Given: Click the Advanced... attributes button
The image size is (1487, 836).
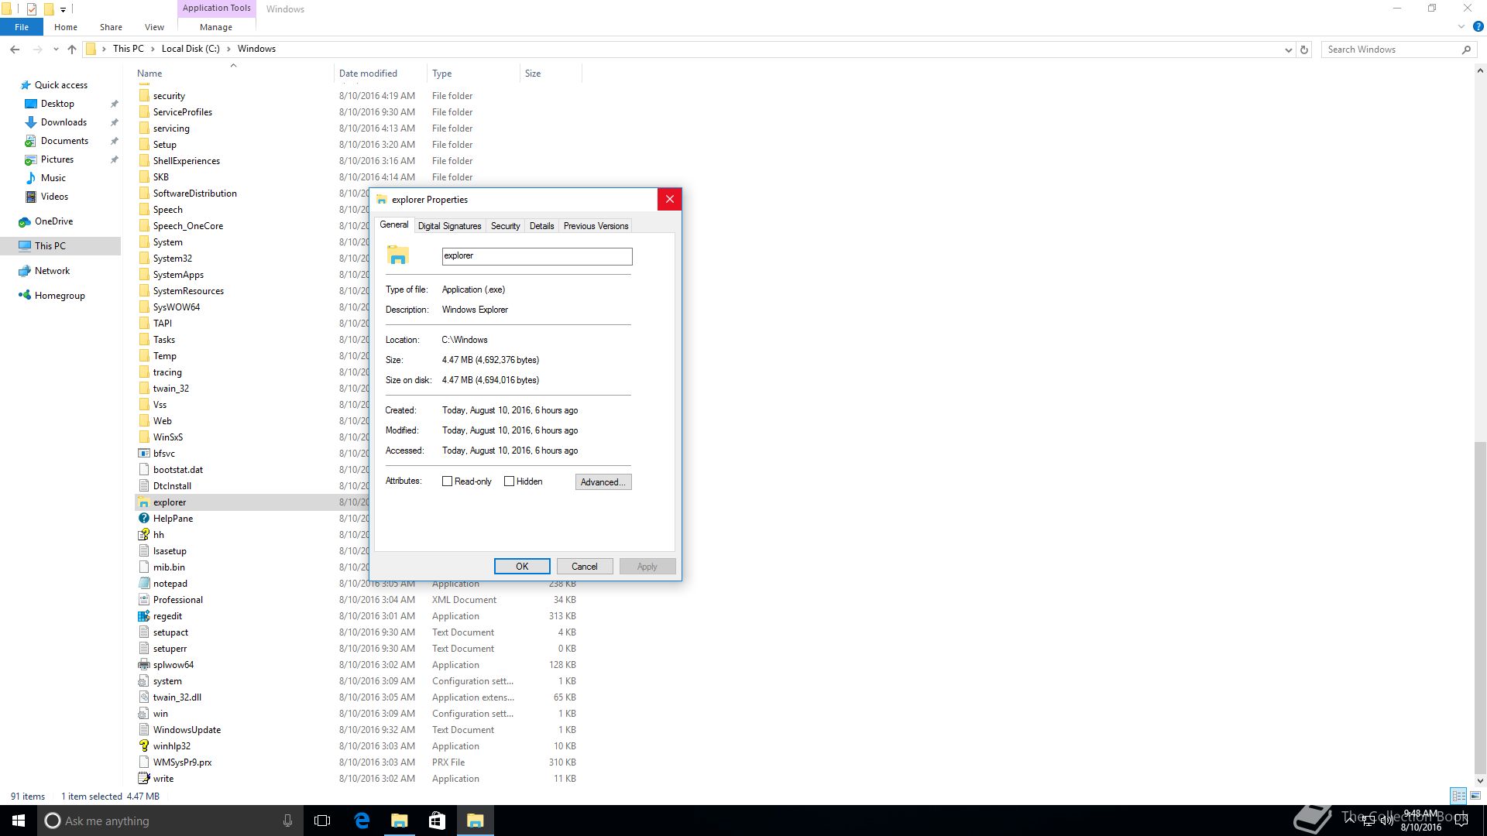Looking at the screenshot, I should point(603,482).
